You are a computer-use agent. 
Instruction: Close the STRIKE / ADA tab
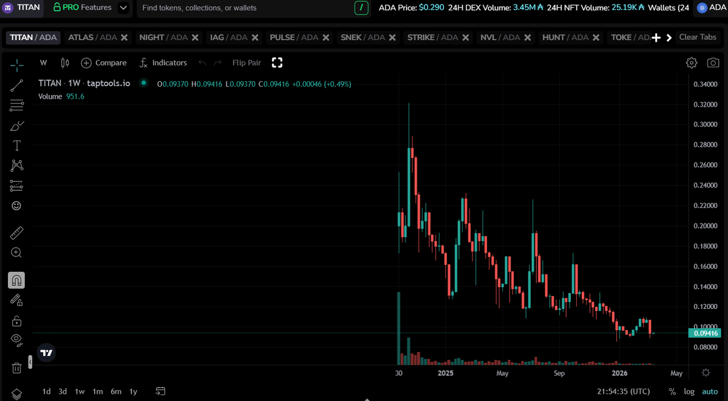(x=464, y=38)
